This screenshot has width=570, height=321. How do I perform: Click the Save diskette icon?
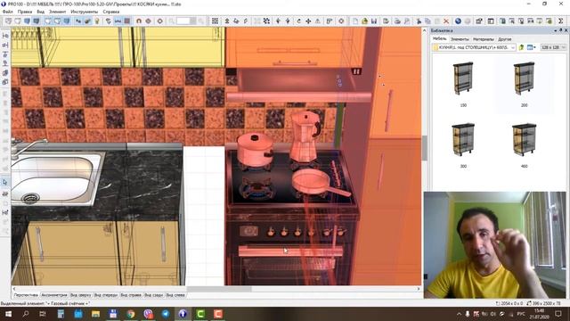374,21
